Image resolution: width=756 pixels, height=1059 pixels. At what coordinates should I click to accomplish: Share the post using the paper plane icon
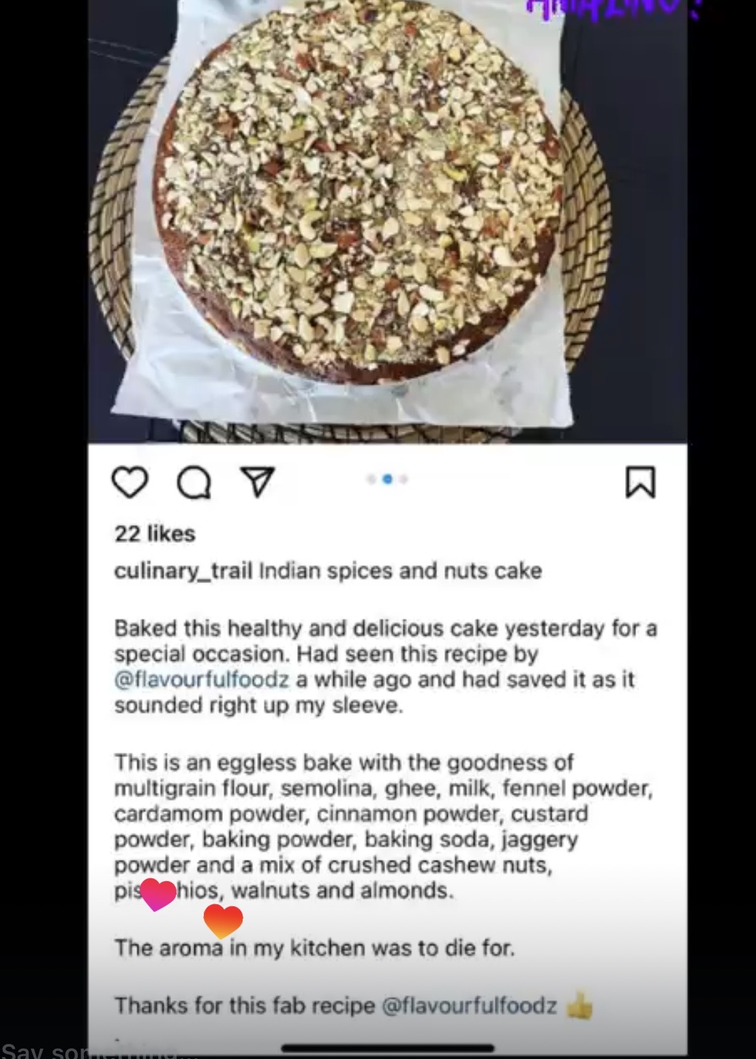pyautogui.click(x=258, y=482)
